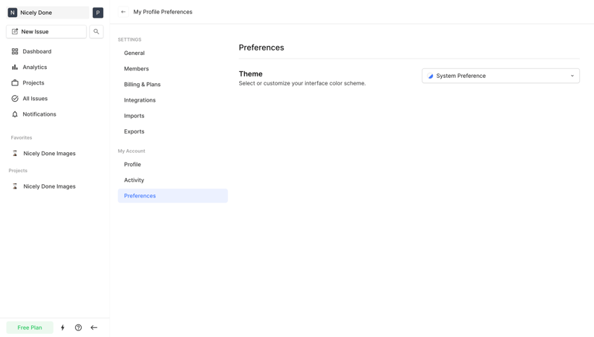
Task: Open the Nicely Done workspace switcher
Action: (47, 13)
